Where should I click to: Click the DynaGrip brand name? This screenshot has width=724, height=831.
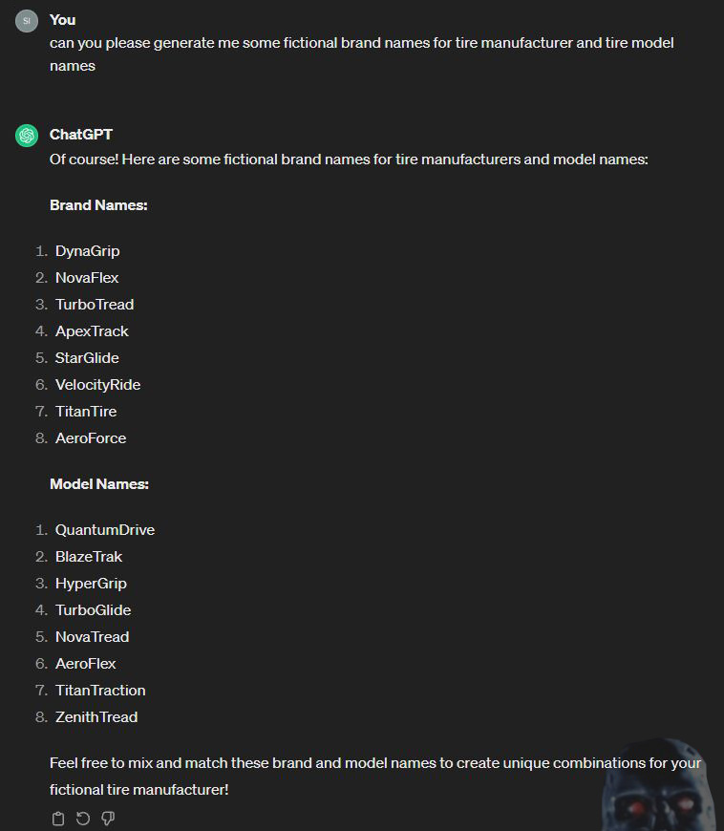(x=88, y=251)
